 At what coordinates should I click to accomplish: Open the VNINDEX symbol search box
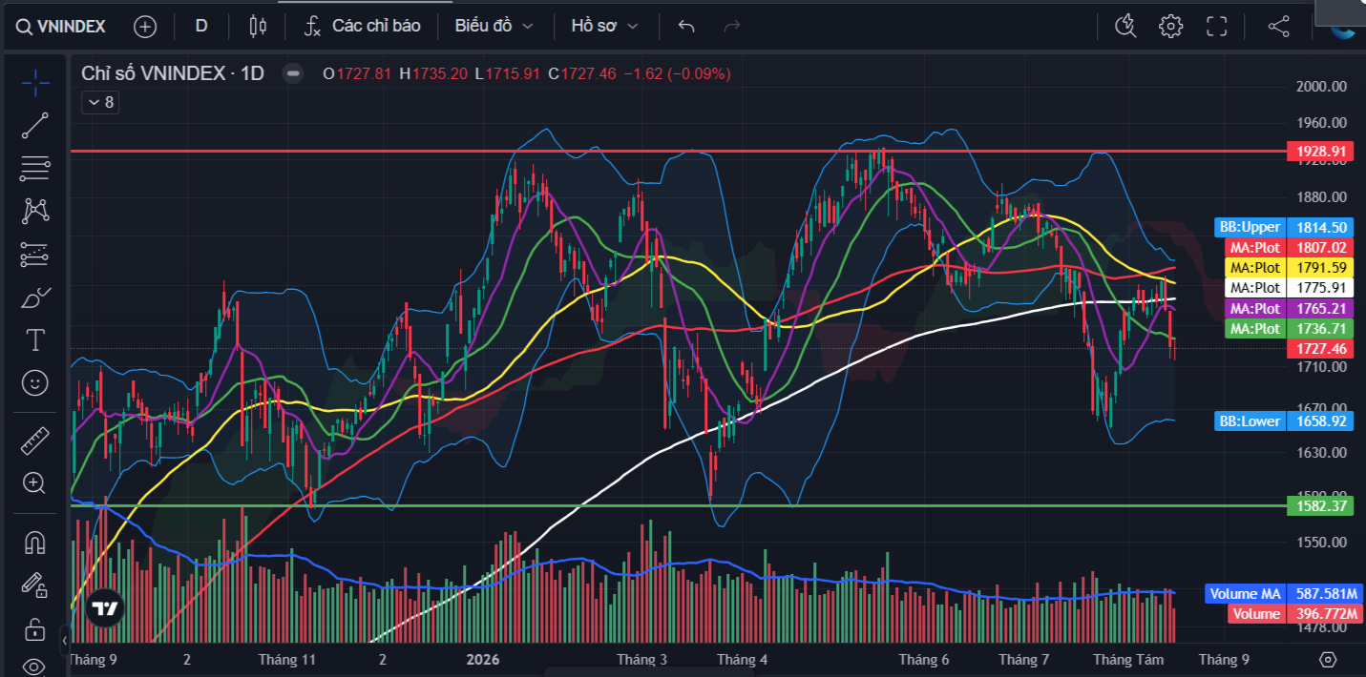click(62, 26)
